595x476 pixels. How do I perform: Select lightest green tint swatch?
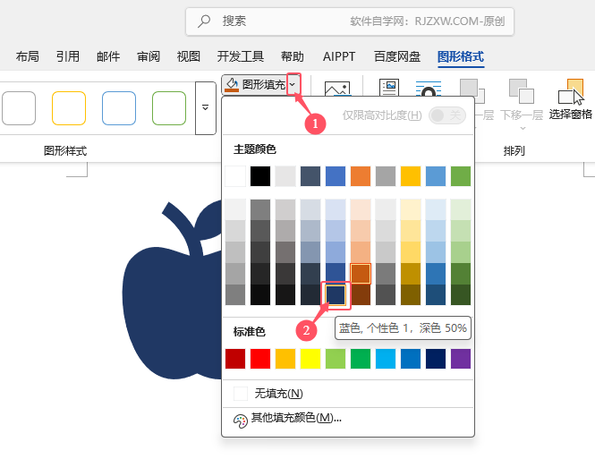tap(461, 209)
